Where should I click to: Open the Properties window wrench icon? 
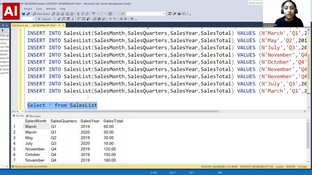(x=175, y=14)
